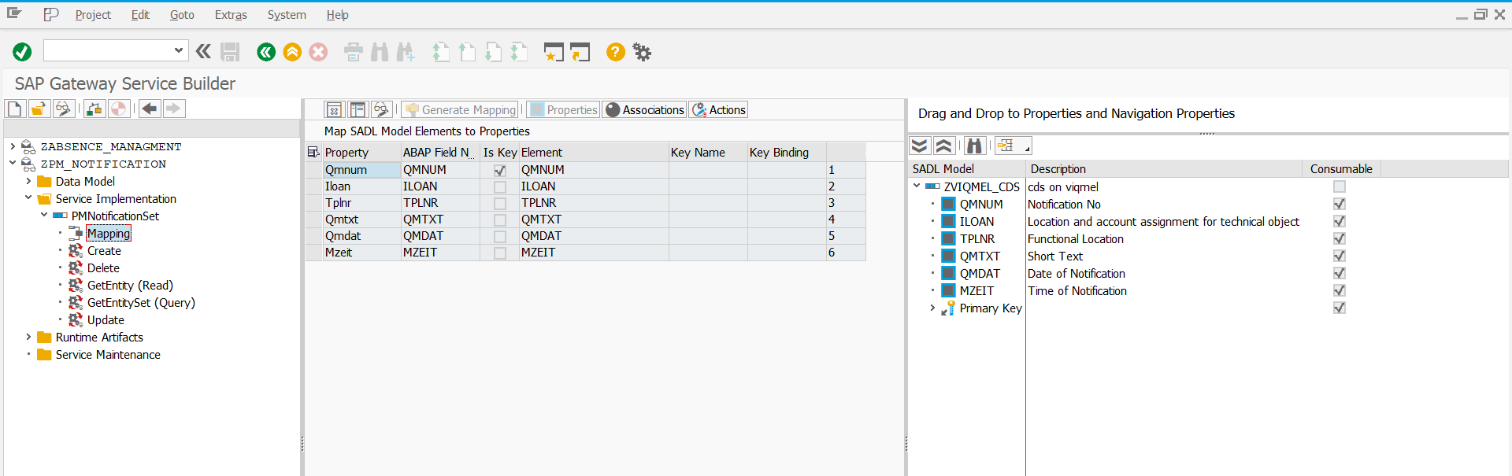Open Customize Local Layout gear icon
Screen dimensions: 1512x476
(x=642, y=52)
